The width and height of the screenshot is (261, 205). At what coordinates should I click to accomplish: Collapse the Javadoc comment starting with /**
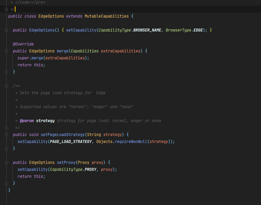[6, 86]
